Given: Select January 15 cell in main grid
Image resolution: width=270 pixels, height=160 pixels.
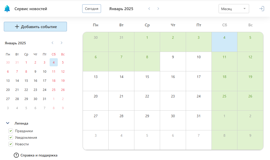Looking at the screenshot, I should 147,81.
